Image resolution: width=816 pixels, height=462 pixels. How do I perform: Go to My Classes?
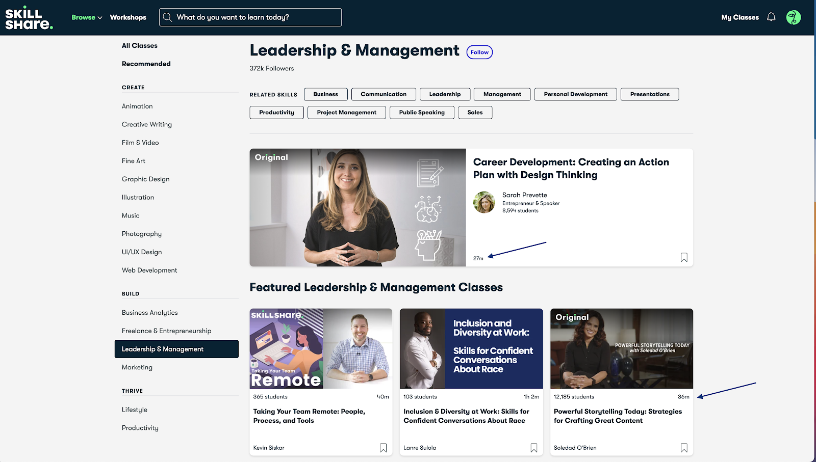click(740, 17)
